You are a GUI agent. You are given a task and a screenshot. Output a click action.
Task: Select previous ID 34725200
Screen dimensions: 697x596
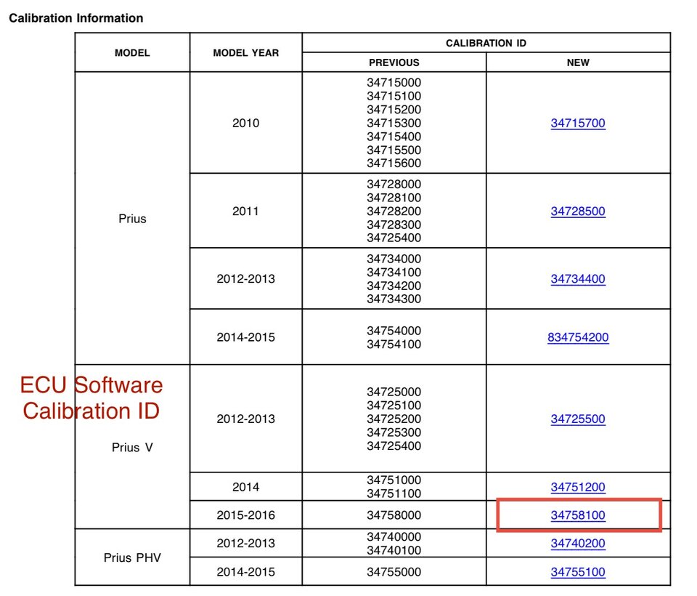[394, 419]
